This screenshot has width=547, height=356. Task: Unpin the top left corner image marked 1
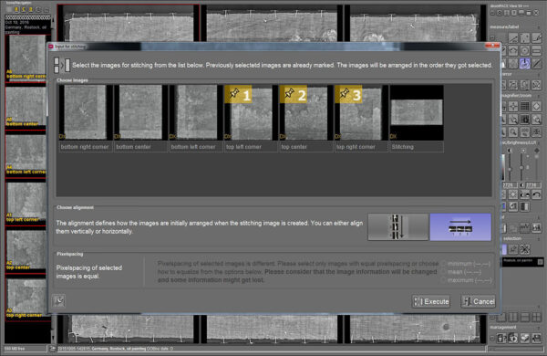point(238,94)
